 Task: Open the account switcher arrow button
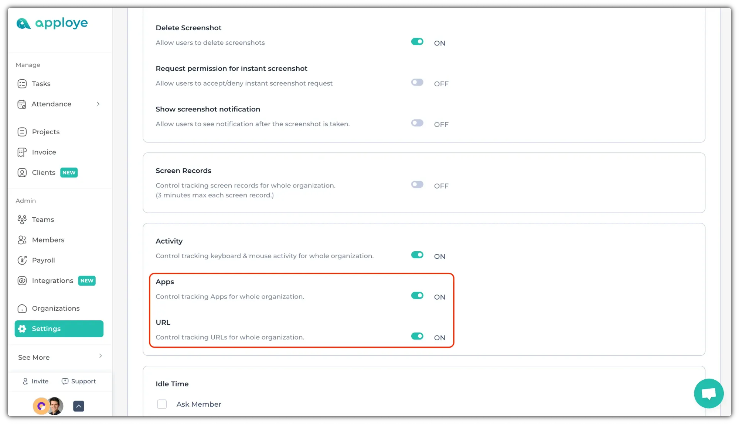pos(79,406)
